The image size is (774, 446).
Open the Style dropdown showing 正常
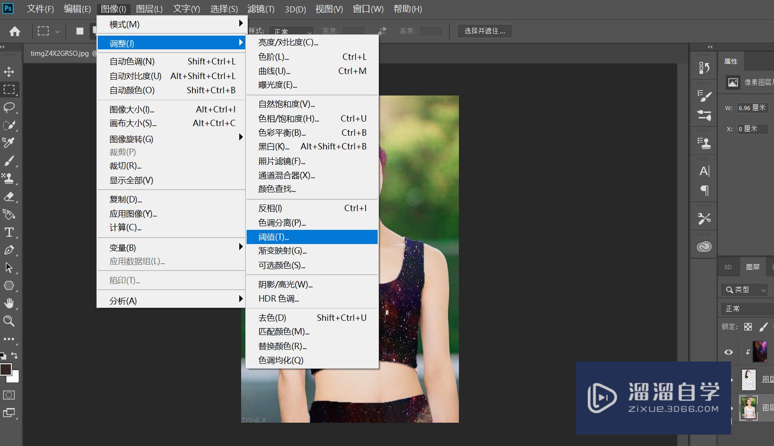point(291,31)
